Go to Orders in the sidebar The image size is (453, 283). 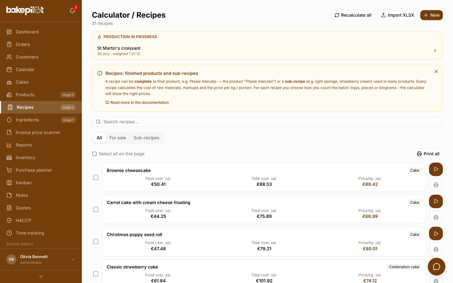(41, 44)
